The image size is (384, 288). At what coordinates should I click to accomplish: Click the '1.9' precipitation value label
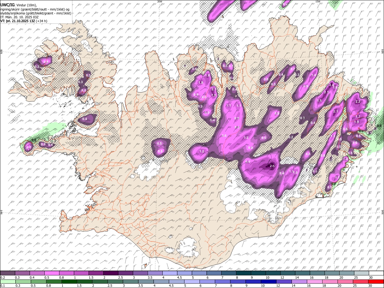(356, 122)
